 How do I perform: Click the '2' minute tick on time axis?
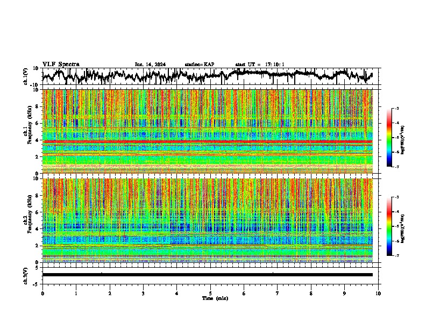click(110, 294)
